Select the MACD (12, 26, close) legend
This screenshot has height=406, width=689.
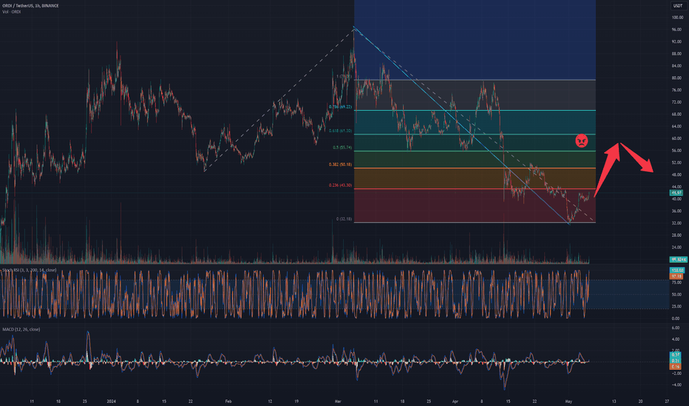coord(21,329)
